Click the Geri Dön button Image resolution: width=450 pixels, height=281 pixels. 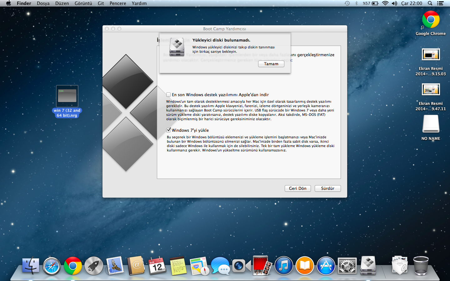pos(297,188)
